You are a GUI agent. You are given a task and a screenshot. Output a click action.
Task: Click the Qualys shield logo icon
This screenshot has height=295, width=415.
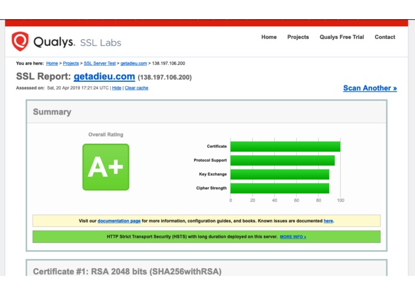click(x=20, y=41)
